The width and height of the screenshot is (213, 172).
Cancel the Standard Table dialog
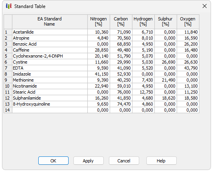[x=124, y=161]
